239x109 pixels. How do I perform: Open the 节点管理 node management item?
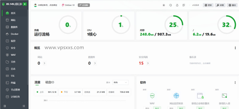[14, 90]
